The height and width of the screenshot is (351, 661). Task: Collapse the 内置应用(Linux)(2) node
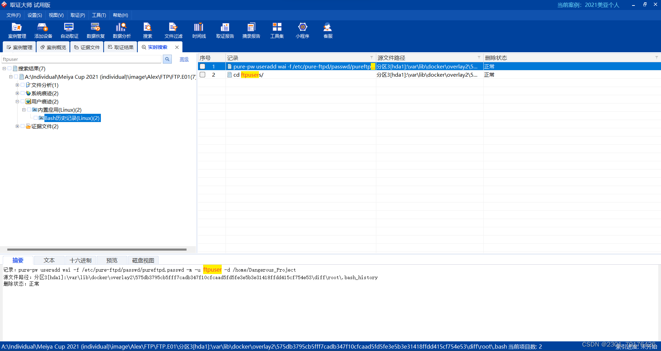click(x=24, y=110)
